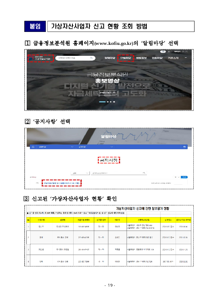
Task: Click the 알림마당 page banner title
Action: click(109, 136)
